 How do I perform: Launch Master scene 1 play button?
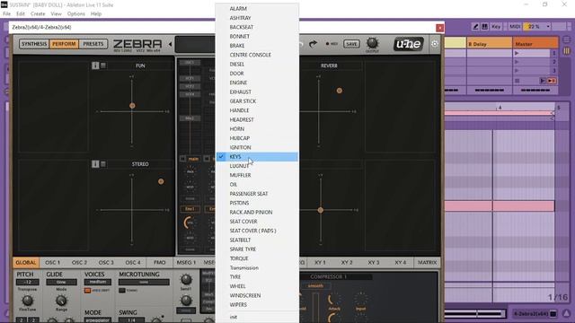tap(517, 53)
